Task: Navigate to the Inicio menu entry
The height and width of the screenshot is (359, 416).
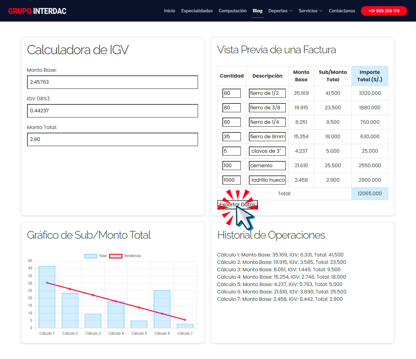Action: [170, 11]
